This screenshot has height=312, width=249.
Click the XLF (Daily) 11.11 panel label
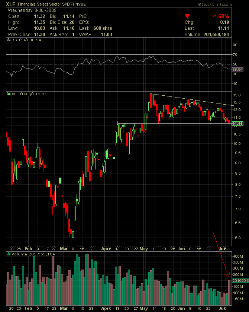(29, 94)
